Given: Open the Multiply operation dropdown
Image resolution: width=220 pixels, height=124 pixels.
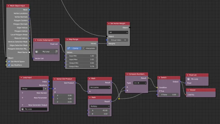Looking at the screenshot, I should coord(100,106).
